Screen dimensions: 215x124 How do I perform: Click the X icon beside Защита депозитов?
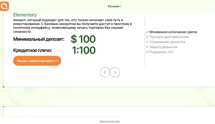pyautogui.click(x=147, y=47)
